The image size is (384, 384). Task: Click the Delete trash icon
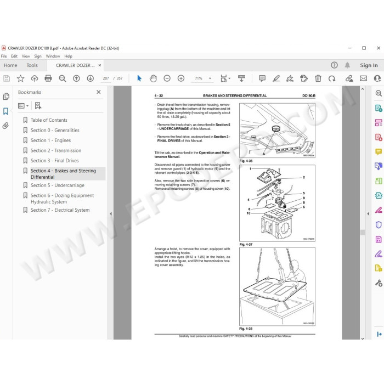click(318, 78)
